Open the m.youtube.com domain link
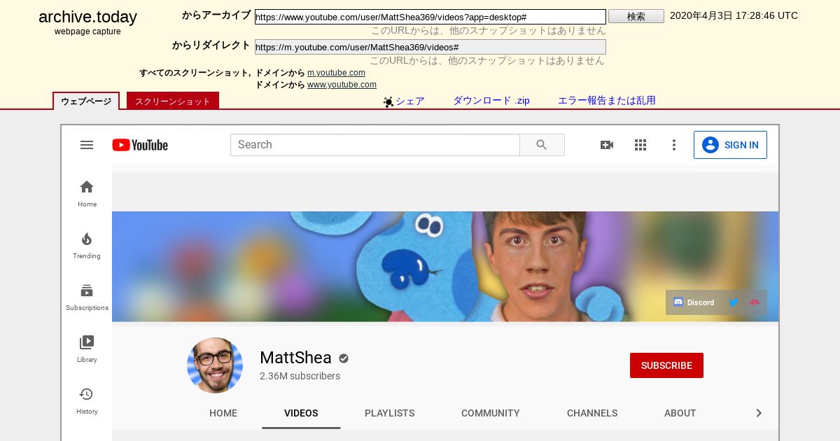Image resolution: width=840 pixels, height=441 pixels. 336,73
